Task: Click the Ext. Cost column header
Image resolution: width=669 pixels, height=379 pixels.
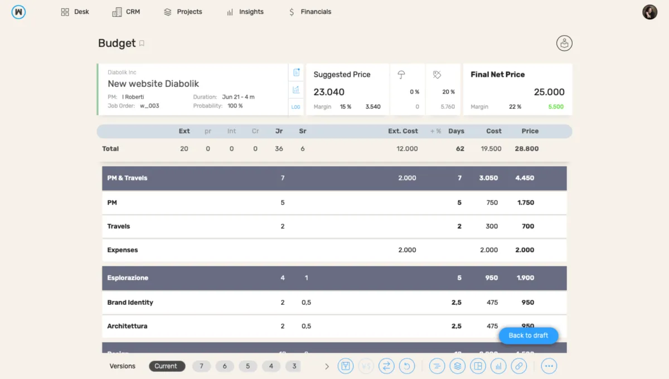Action: click(403, 131)
